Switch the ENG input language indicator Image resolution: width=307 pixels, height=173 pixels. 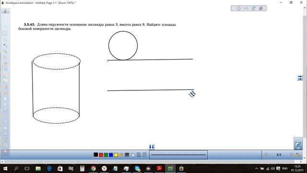pyautogui.click(x=284, y=169)
